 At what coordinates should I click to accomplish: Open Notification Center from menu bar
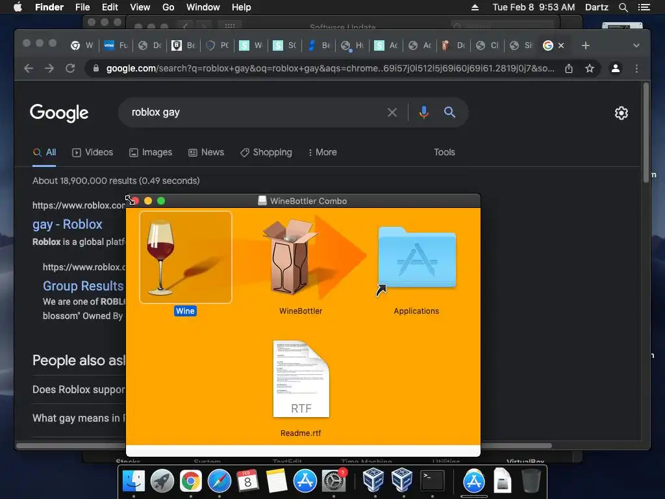tap(644, 7)
